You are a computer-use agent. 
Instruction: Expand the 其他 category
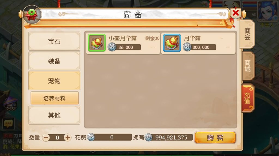[x=54, y=115]
